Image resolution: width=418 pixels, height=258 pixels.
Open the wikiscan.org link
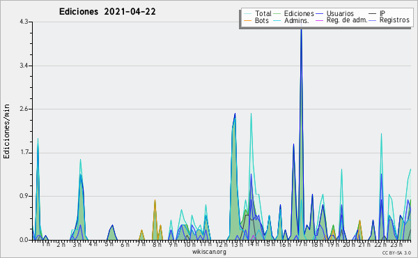coord(209,252)
